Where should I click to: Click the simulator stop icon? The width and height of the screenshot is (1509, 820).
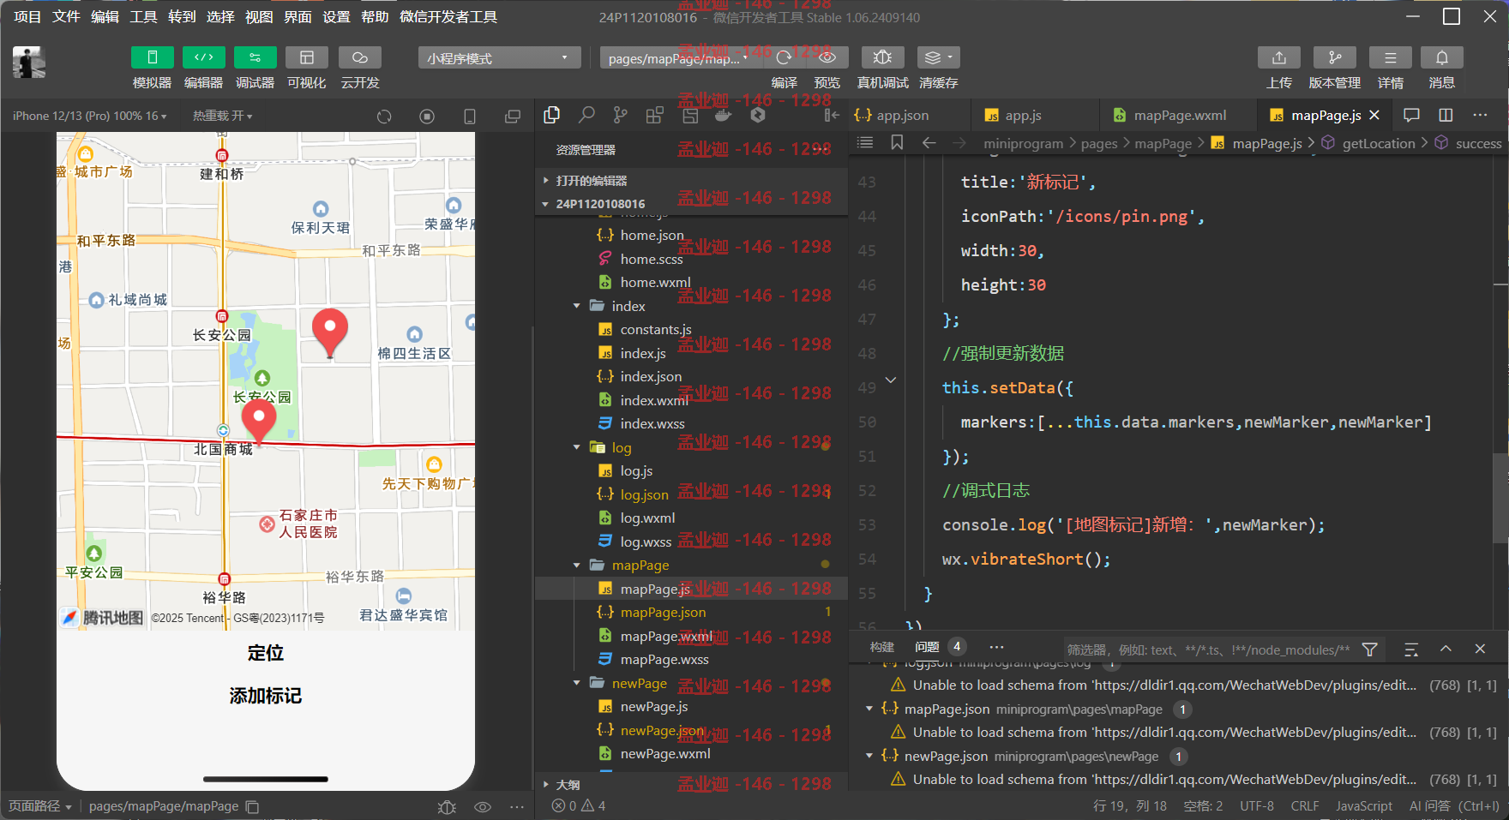(427, 117)
